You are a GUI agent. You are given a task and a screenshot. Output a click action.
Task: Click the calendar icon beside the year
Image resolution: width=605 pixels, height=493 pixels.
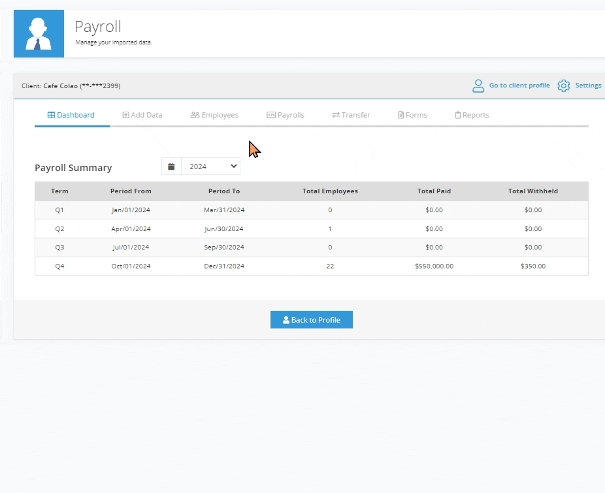171,167
